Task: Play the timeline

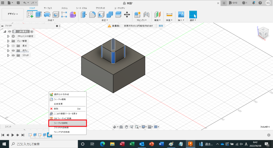Action: tap(13, 135)
